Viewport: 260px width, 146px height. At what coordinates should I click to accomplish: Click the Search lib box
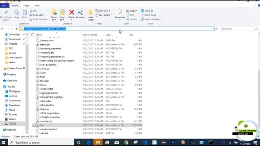tap(239, 29)
